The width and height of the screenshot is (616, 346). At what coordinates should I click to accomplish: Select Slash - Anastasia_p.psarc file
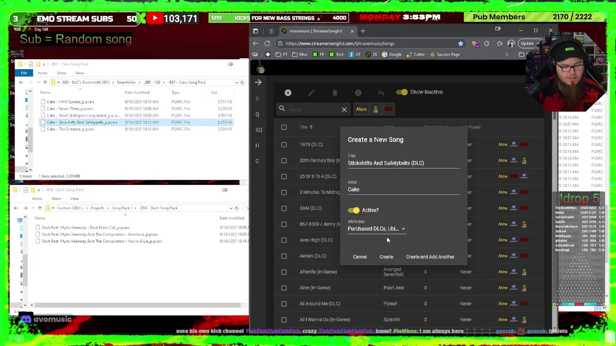(x=100, y=235)
